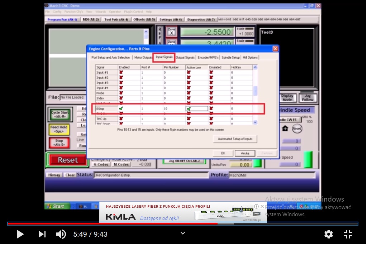
Task: Toggle Enabled for the Index signal
Action: pyautogui.click(x=121, y=98)
